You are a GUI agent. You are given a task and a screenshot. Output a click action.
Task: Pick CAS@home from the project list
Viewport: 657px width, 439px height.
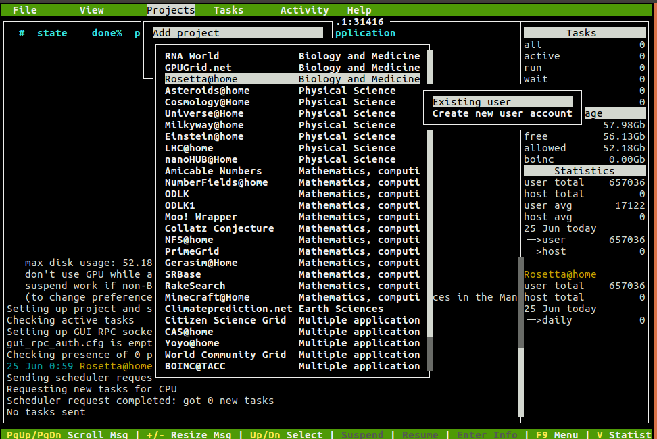coord(293,332)
